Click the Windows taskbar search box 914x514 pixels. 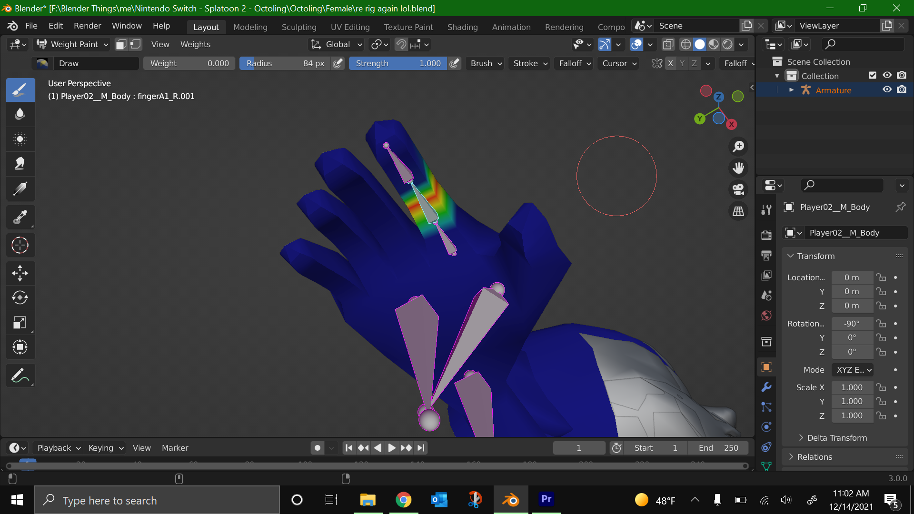pyautogui.click(x=157, y=500)
